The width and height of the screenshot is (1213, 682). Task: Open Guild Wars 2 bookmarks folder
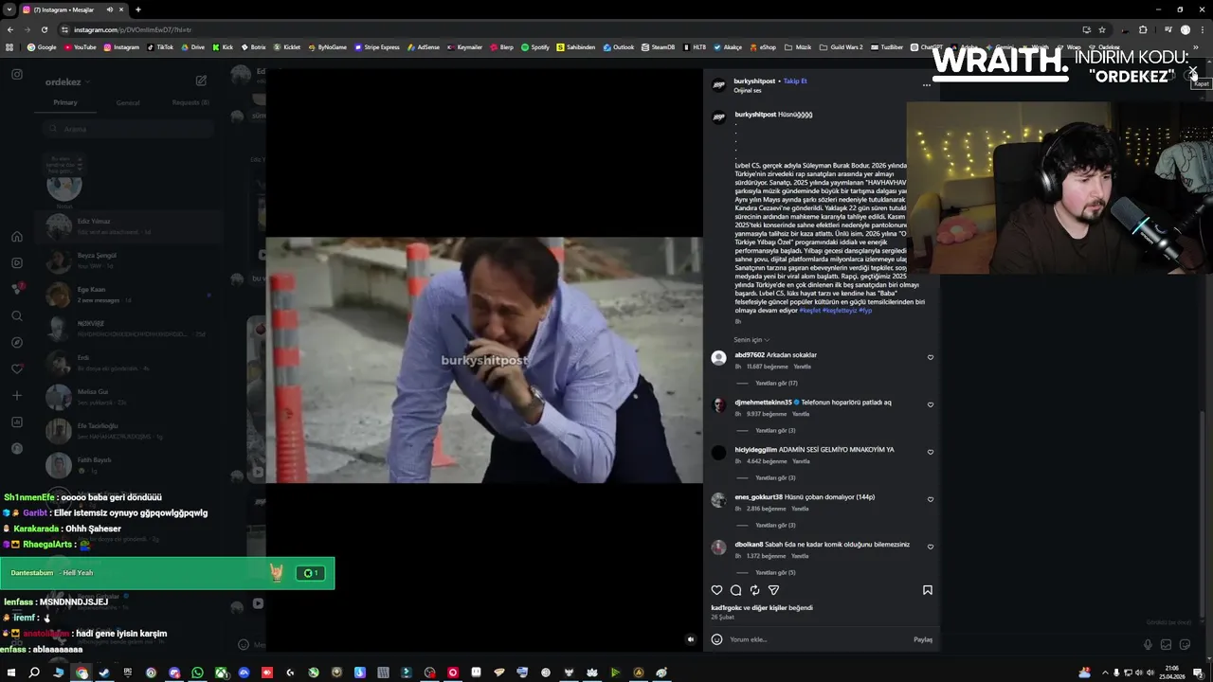pyautogui.click(x=842, y=46)
